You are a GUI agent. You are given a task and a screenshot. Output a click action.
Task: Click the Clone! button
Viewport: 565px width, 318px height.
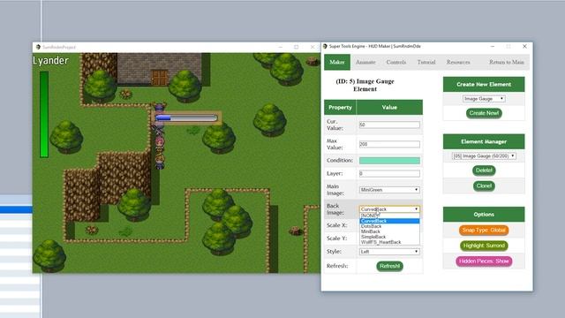[x=484, y=186]
